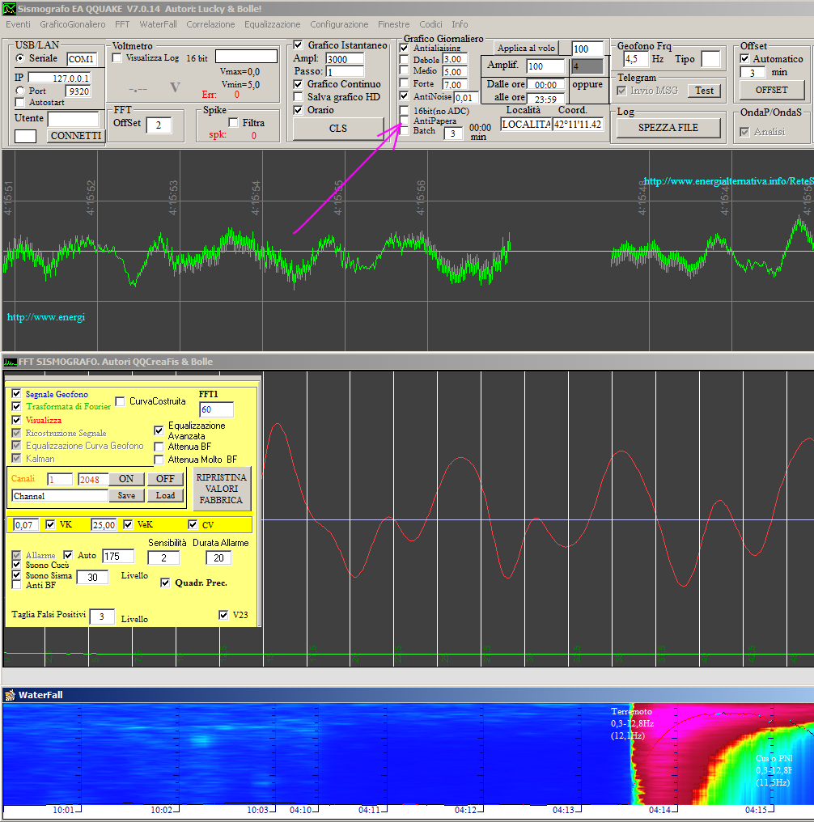The height and width of the screenshot is (822, 814).
Task: Enable the Attenua BF checkbox
Action: click(159, 447)
